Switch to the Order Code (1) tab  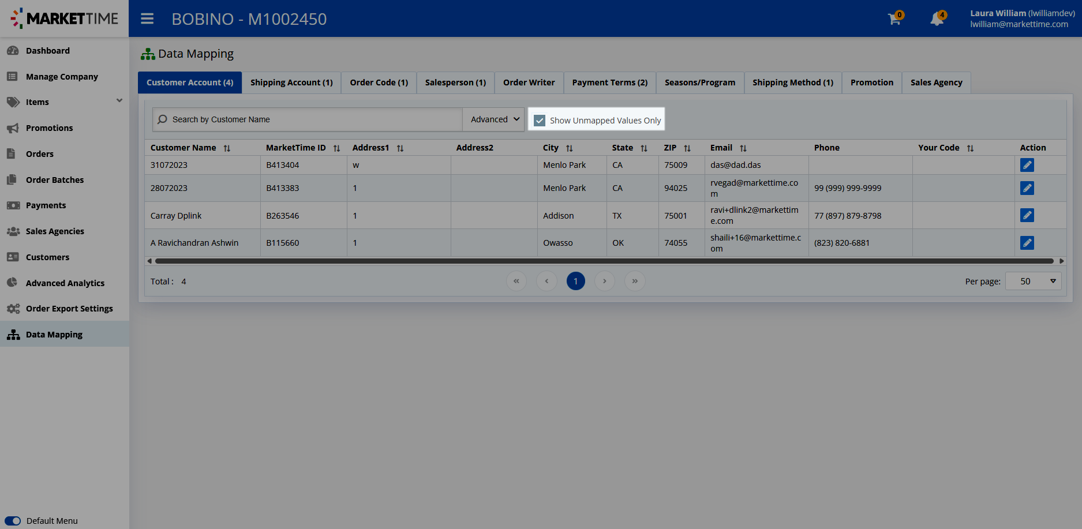379,82
